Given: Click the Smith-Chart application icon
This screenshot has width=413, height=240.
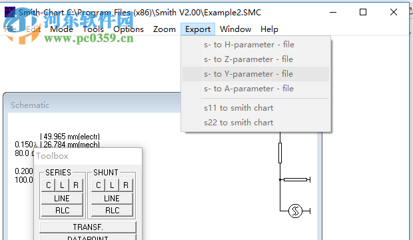Looking at the screenshot, I should [10, 12].
